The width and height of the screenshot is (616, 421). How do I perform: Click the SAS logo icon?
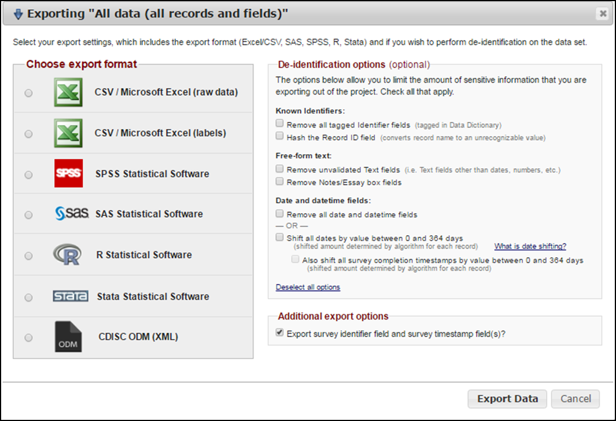71,214
